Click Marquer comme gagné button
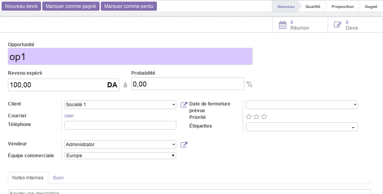Screen dimensions: 383x194 (71, 6)
